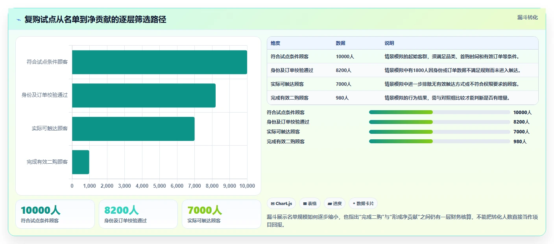This screenshot has width=554, height=244.
Task: Click the x-axis tick label 1,000
Action: pyautogui.click(x=89, y=186)
